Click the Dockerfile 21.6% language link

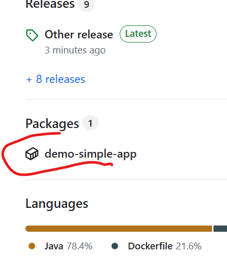(x=165, y=246)
